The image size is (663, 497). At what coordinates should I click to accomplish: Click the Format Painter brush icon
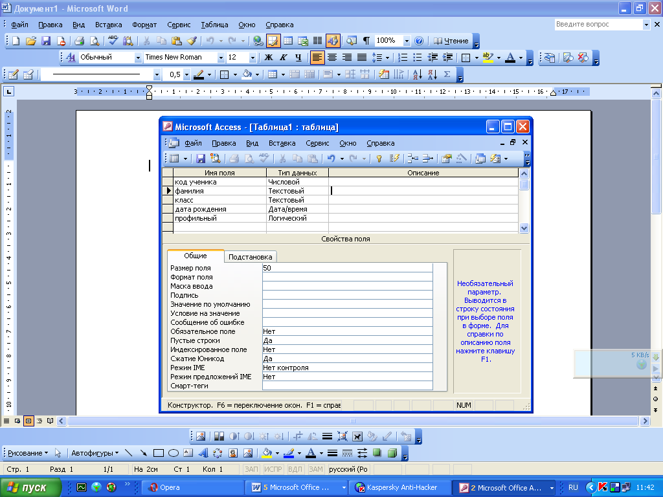click(x=192, y=41)
